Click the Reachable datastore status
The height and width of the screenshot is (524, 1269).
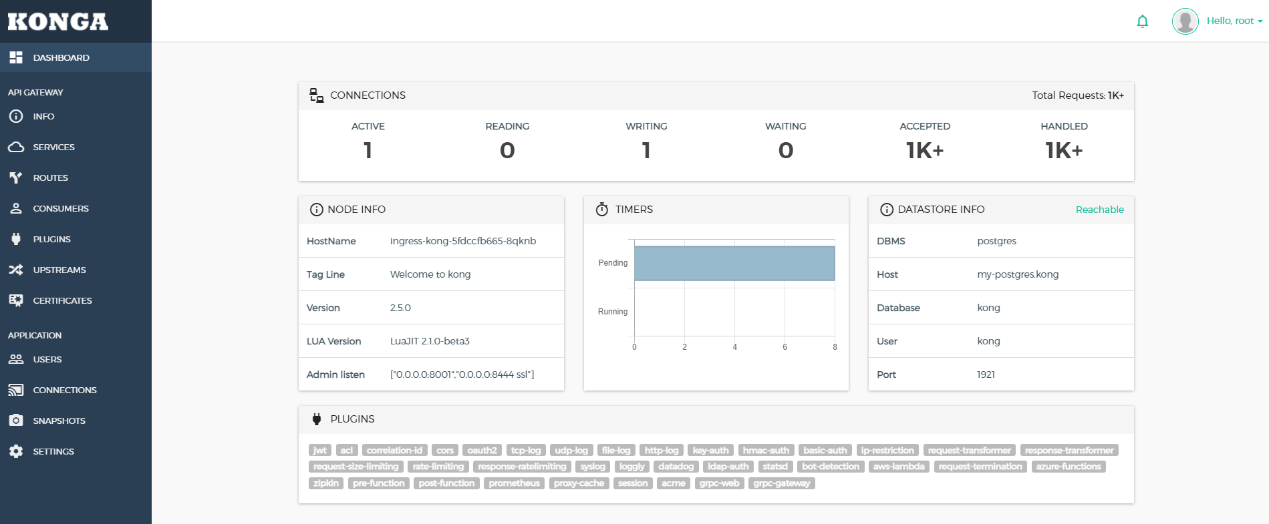tap(1100, 210)
